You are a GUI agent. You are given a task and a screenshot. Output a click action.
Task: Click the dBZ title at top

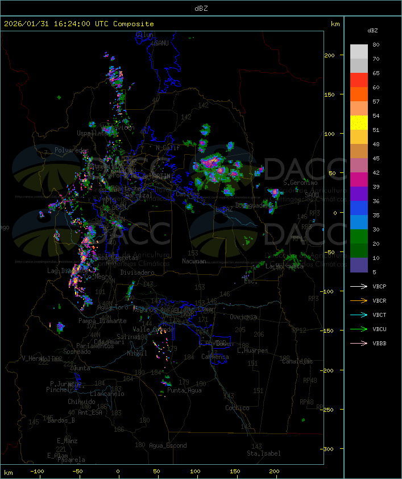201,8
